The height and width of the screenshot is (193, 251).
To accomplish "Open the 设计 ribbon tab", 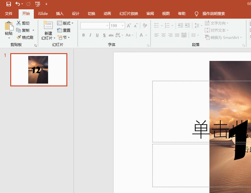I will click(76, 14).
